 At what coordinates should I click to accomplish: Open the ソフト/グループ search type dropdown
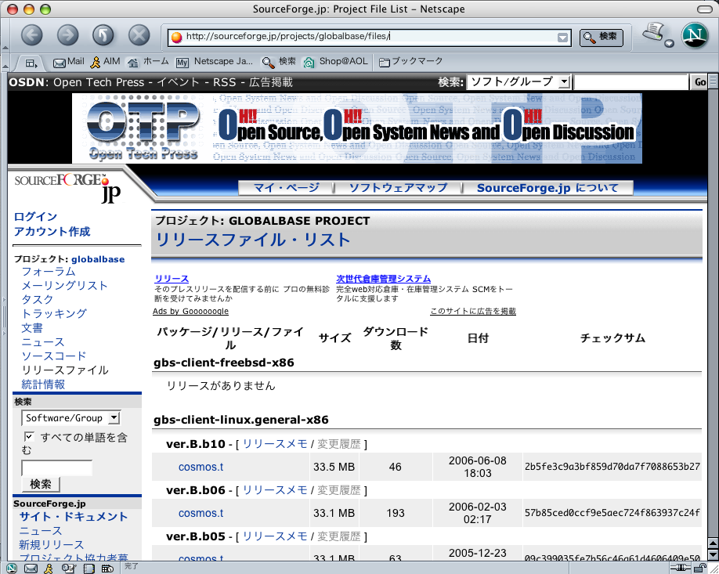[518, 82]
